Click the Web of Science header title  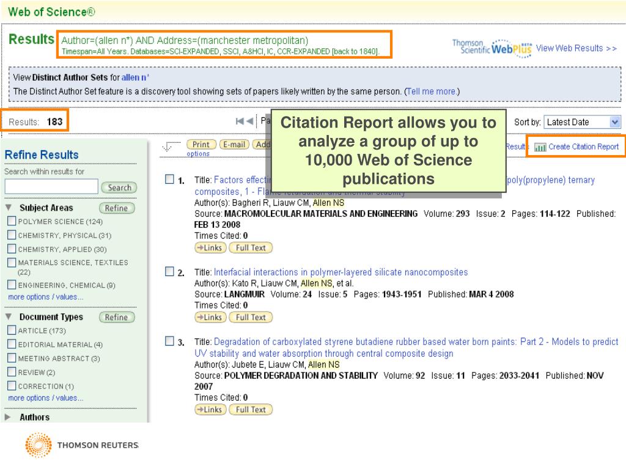tap(51, 12)
